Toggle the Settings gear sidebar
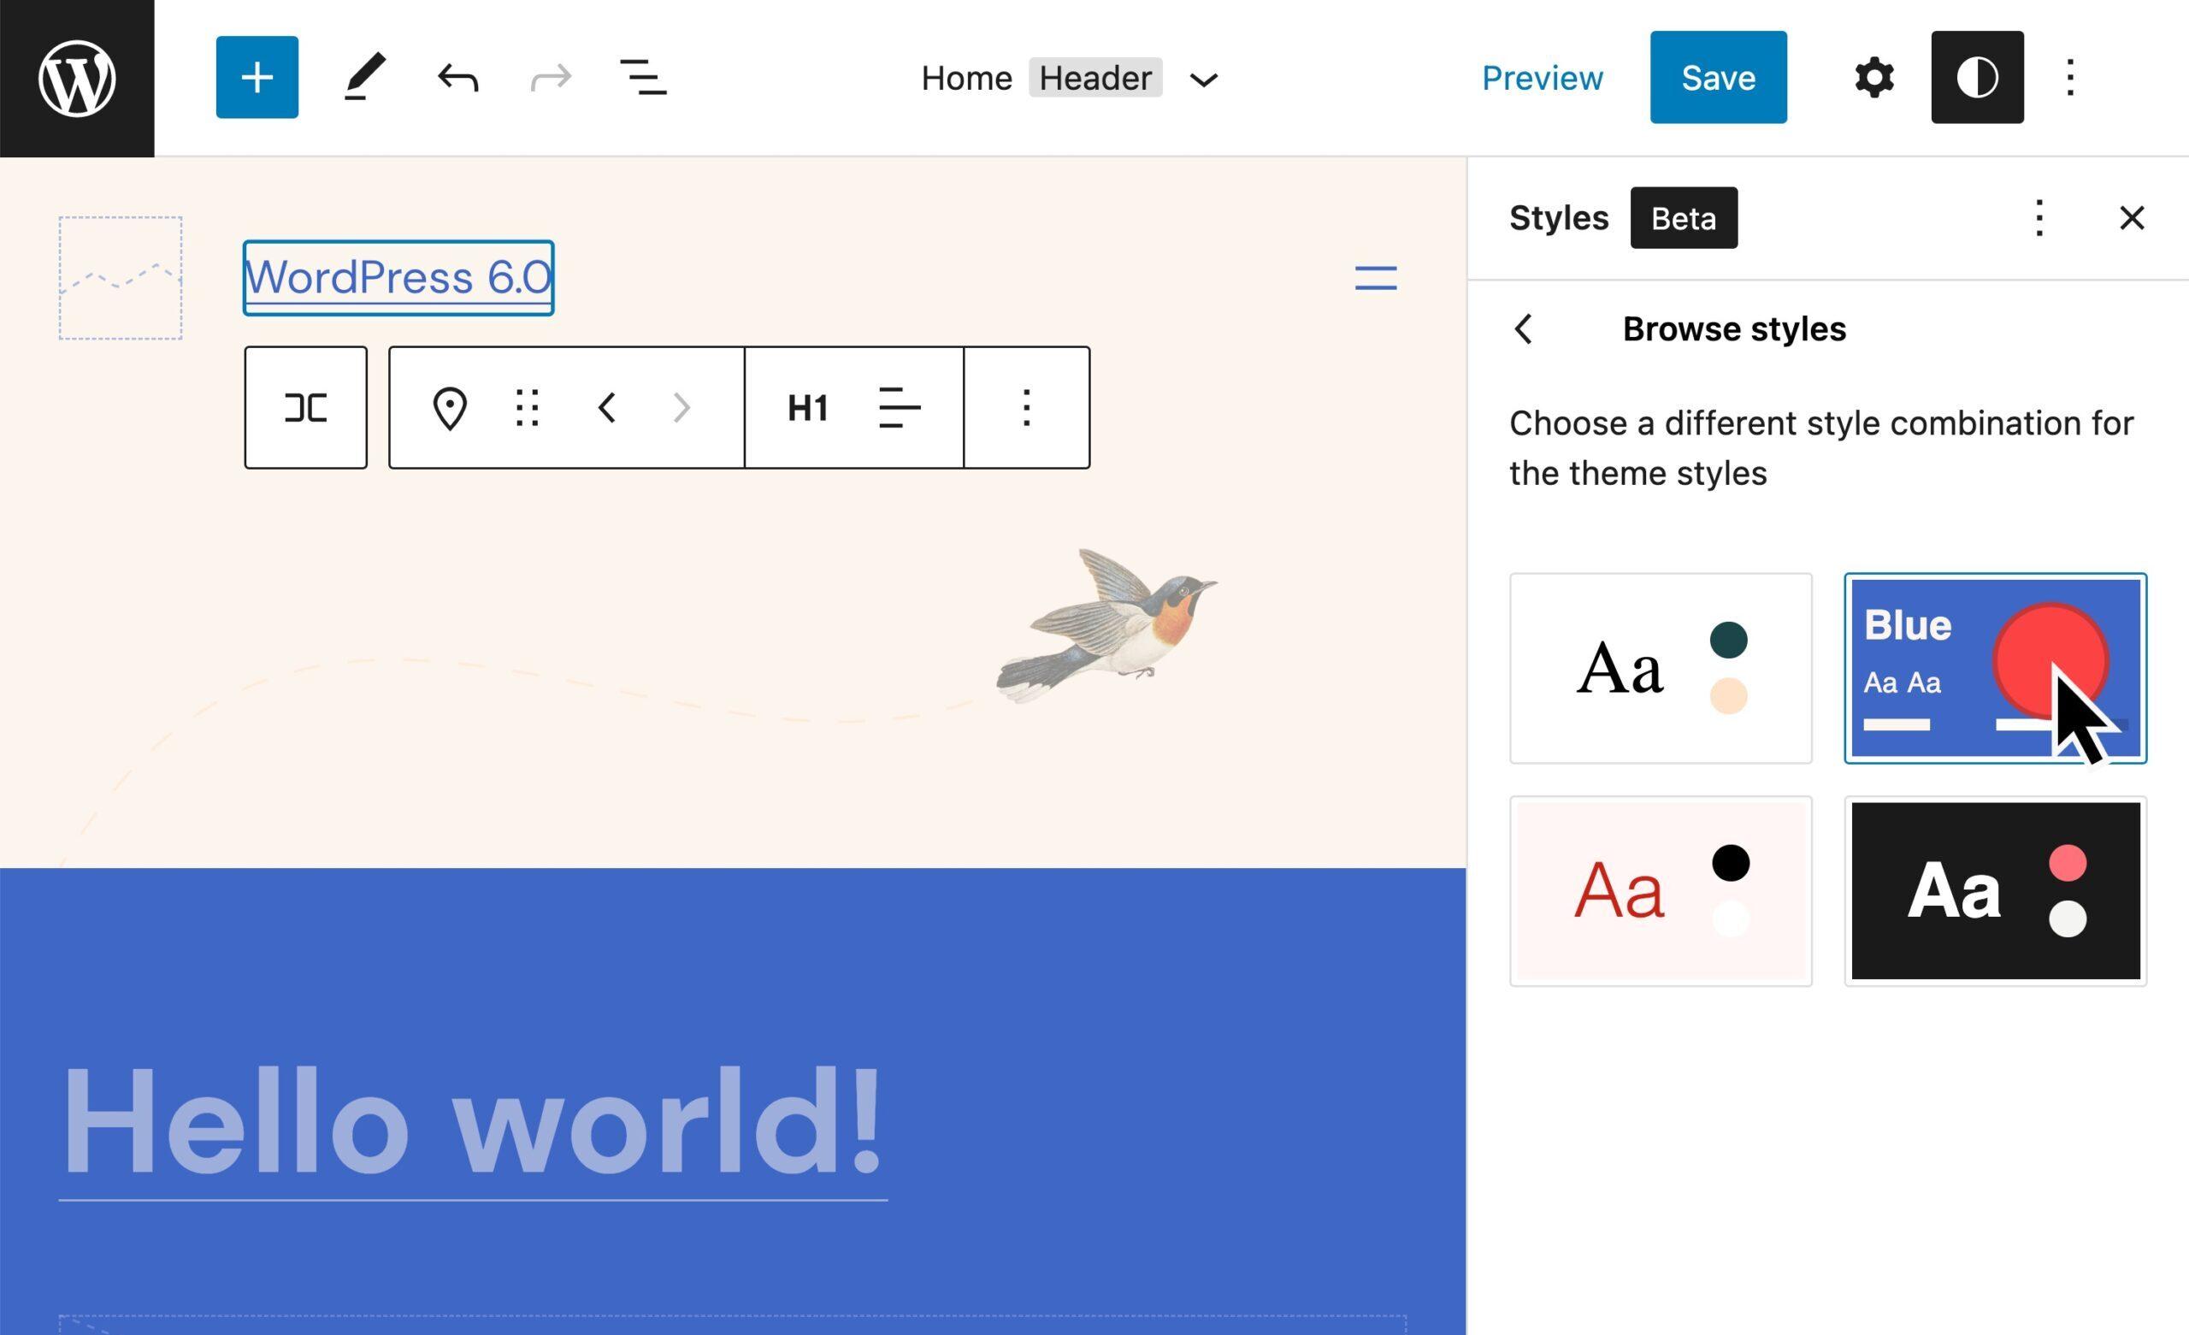The height and width of the screenshot is (1335, 2189). tap(1873, 77)
